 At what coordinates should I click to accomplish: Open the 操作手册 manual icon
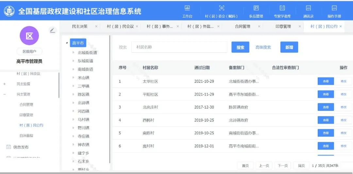[334, 11]
